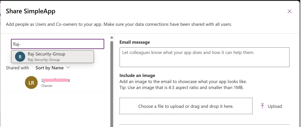The image size is (301, 127).
Task: Expand the chevron beside Sort by Name
Action: pos(68,68)
